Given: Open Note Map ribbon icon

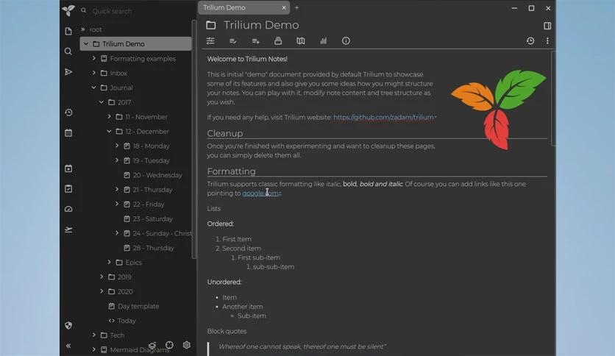Looking at the screenshot, I should coord(301,40).
